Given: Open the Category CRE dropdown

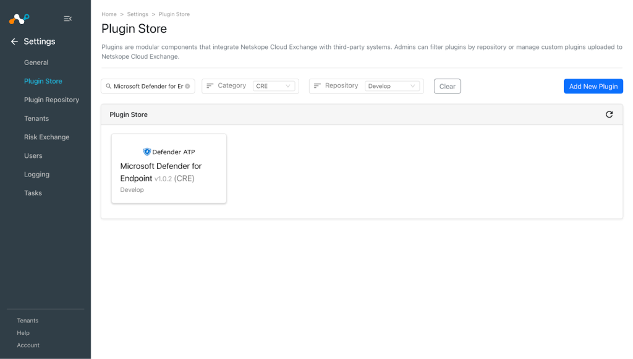Looking at the screenshot, I should 274,86.
